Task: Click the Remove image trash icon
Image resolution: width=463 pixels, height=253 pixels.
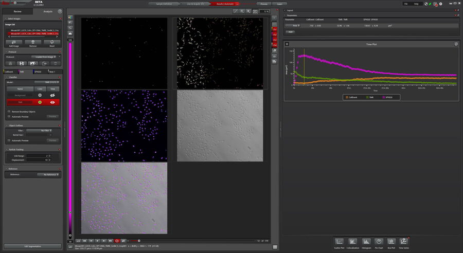Action: click(x=33, y=42)
